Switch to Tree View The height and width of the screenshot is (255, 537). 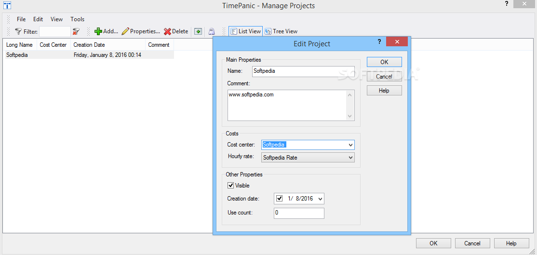point(281,31)
